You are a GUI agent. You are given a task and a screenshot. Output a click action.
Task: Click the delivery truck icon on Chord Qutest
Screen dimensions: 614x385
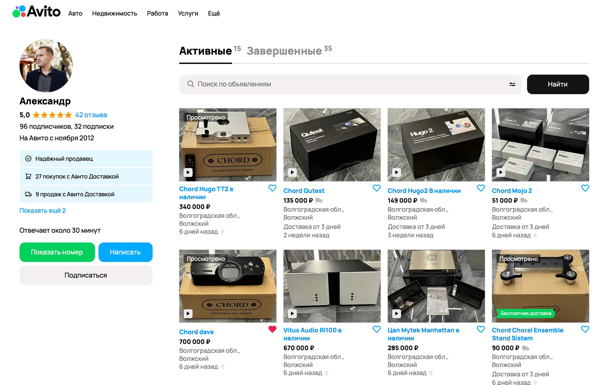(319, 201)
